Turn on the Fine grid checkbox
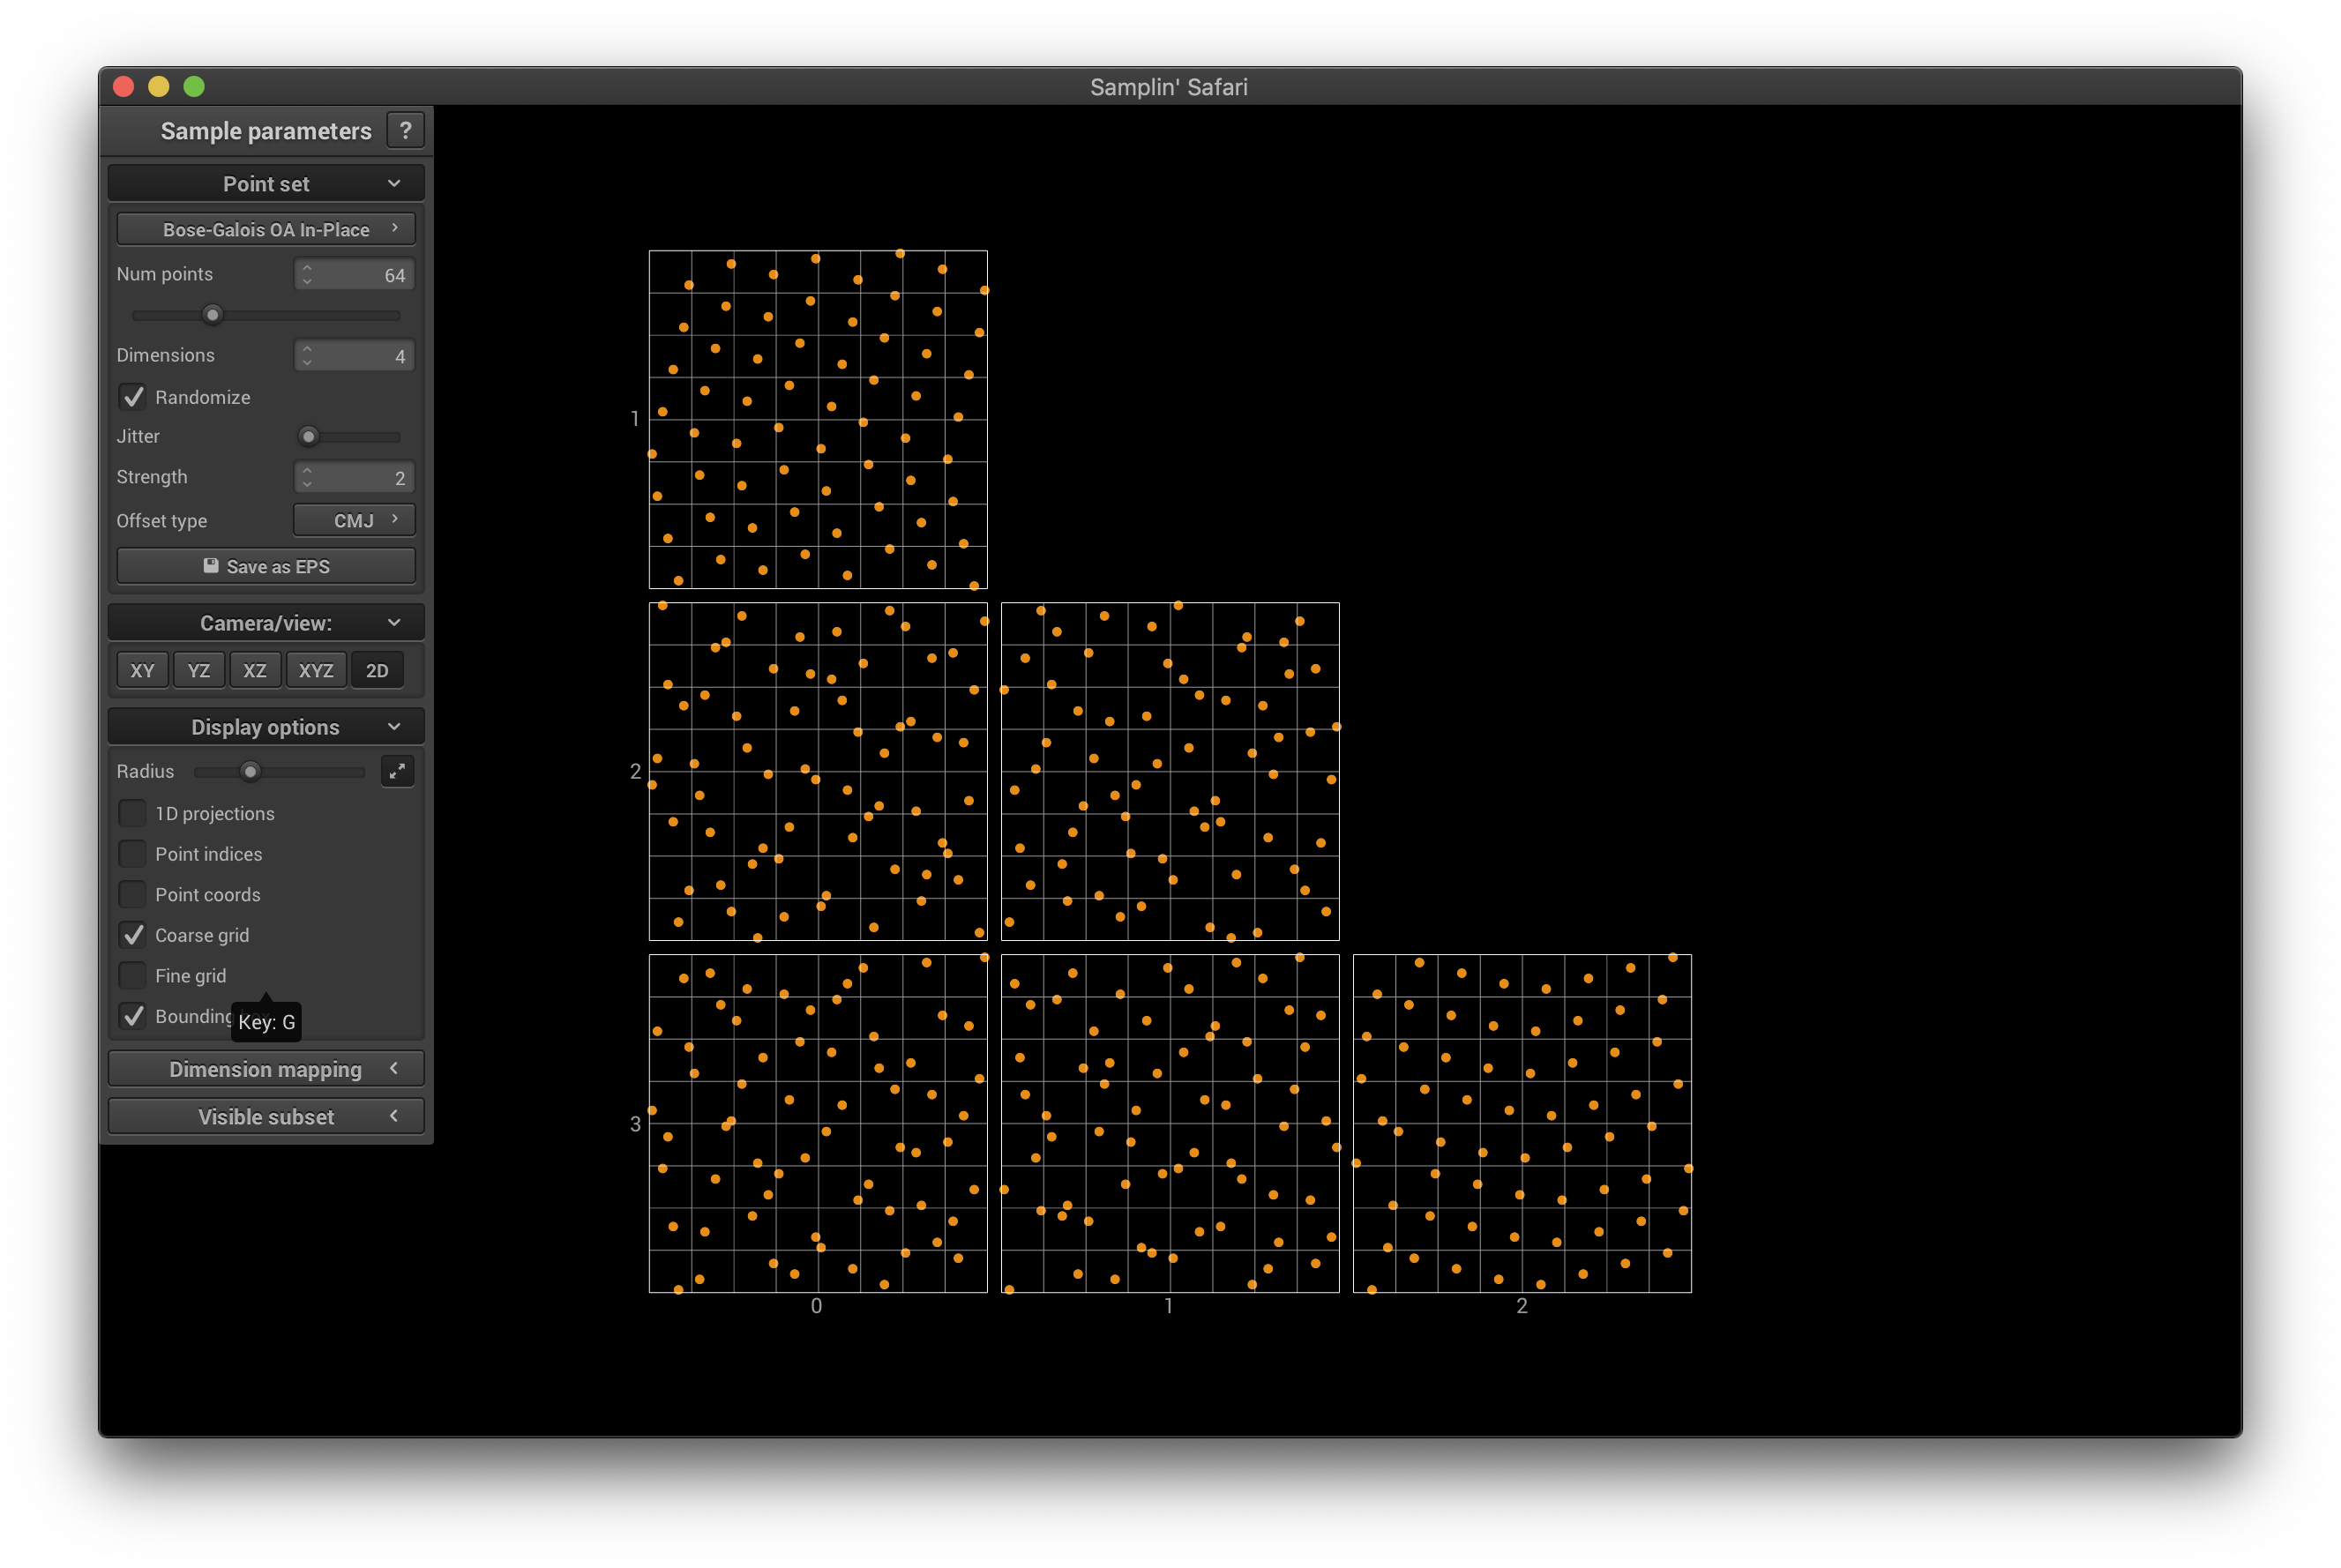 coord(133,975)
